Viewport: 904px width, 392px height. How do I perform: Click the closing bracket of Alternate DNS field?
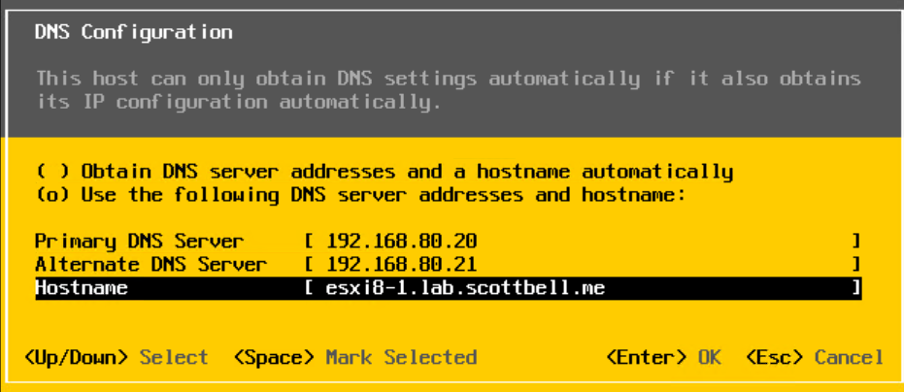click(x=856, y=264)
